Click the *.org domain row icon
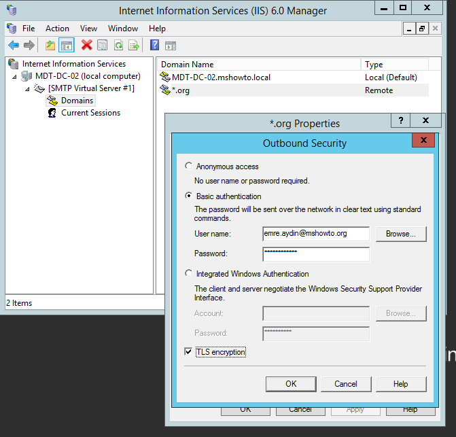 (165, 90)
